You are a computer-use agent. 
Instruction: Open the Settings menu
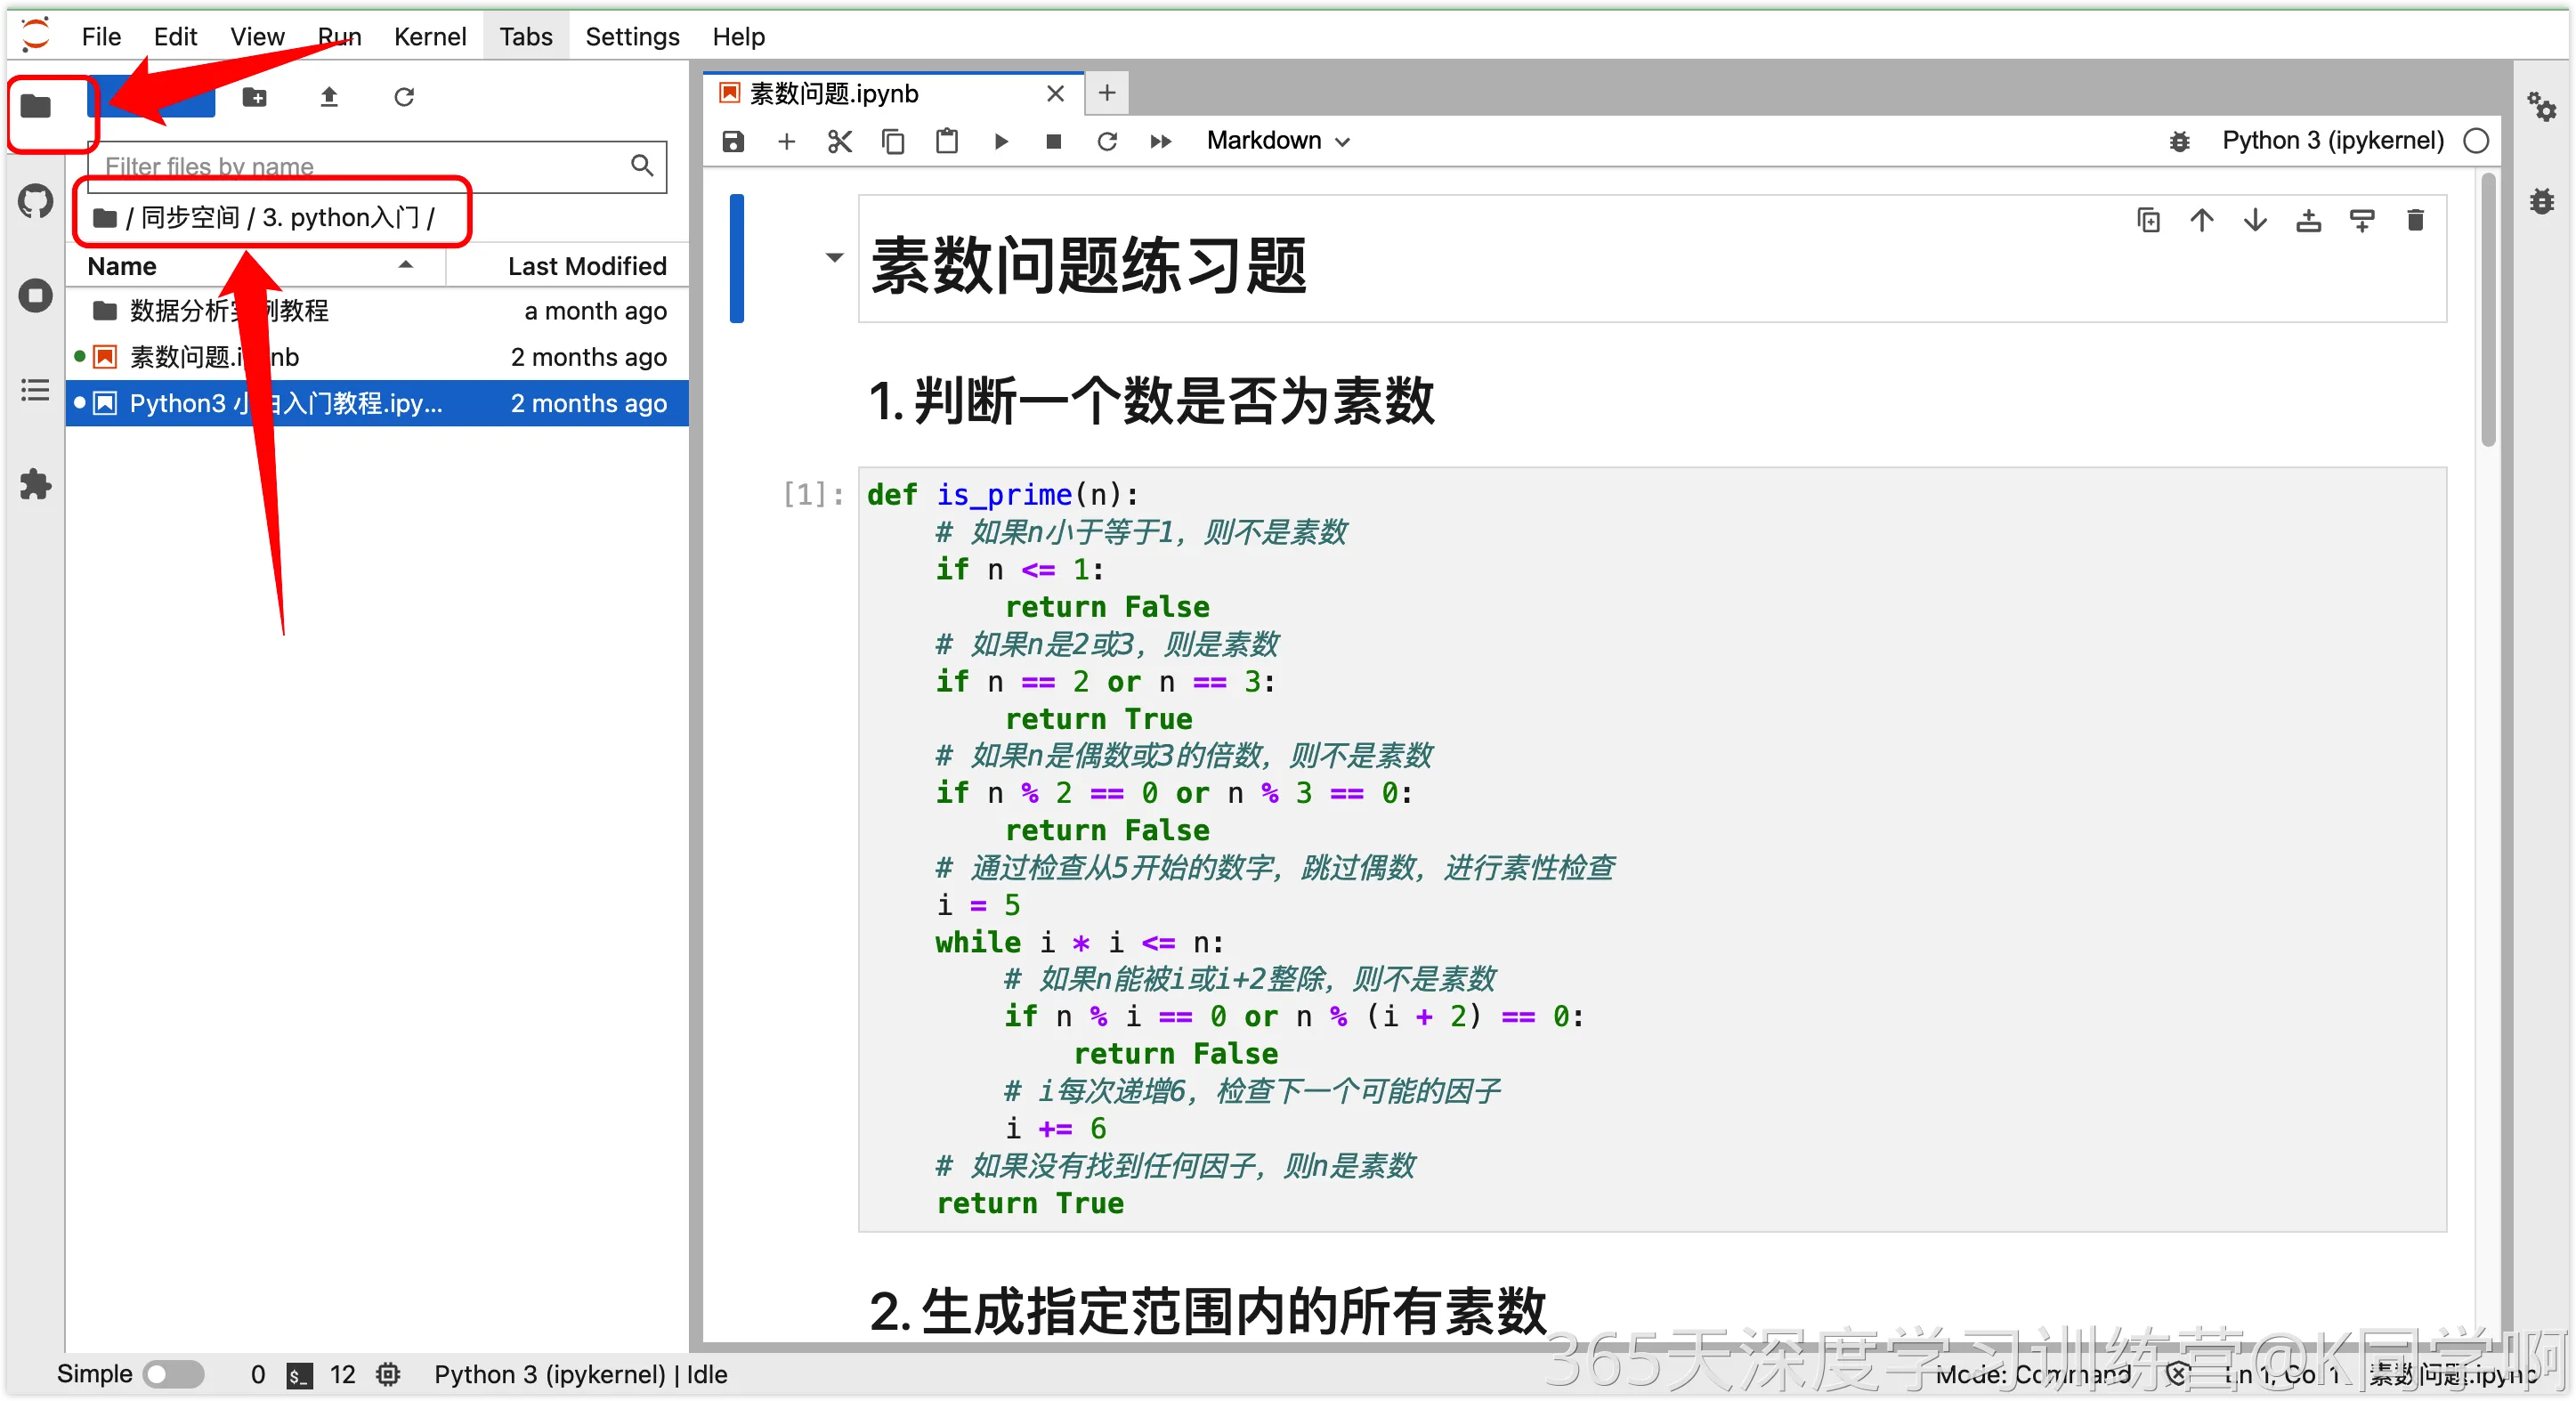click(x=632, y=37)
